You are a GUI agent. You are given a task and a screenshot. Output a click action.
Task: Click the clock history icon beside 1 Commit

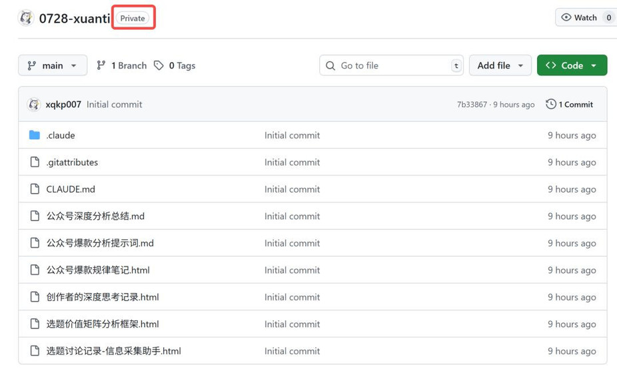tap(551, 105)
